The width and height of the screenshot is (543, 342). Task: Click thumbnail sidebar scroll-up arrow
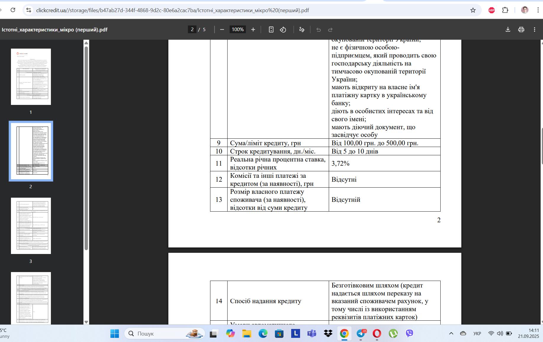click(x=86, y=43)
